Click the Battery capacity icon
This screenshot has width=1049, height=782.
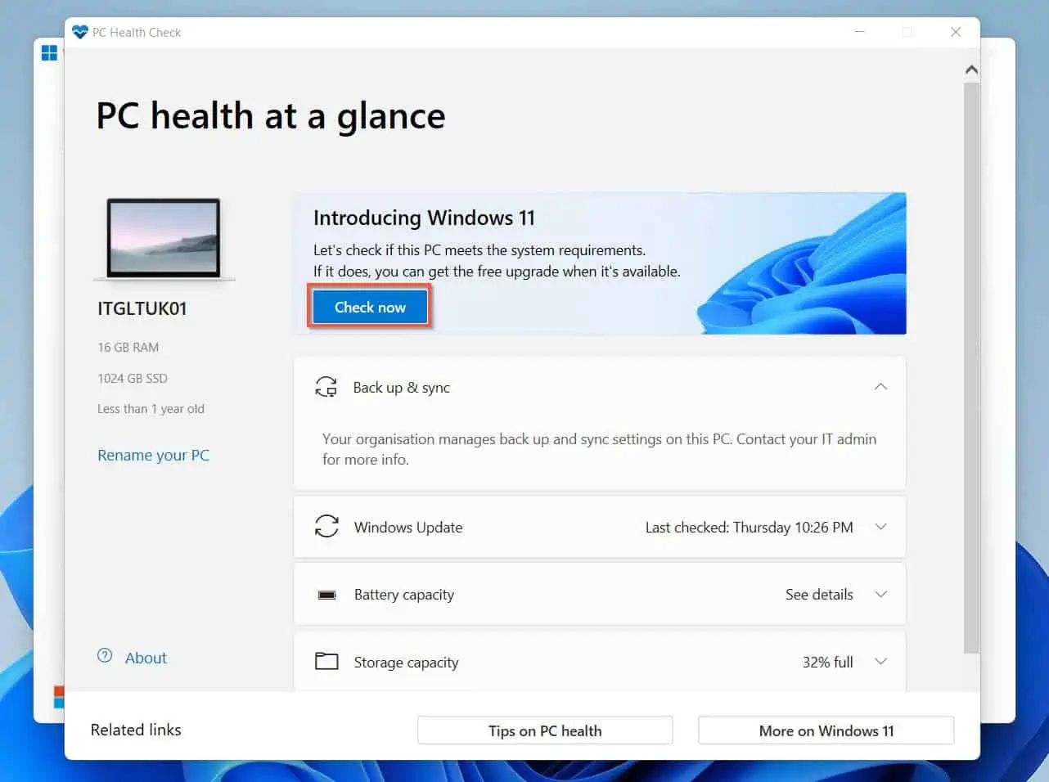[326, 595]
